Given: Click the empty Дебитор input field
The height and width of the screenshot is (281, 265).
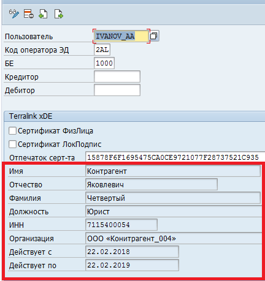Looking at the screenshot, I should (117, 90).
